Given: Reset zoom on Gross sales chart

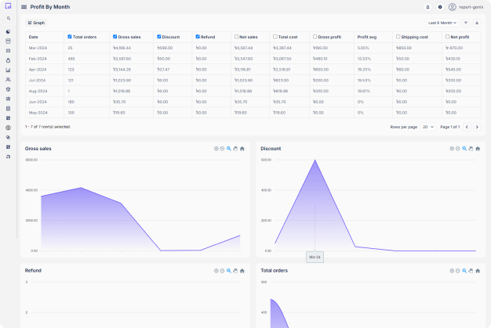Looking at the screenshot, I should point(242,149).
